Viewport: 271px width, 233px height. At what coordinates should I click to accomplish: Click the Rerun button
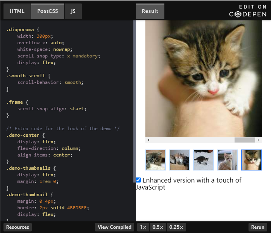coord(258,227)
